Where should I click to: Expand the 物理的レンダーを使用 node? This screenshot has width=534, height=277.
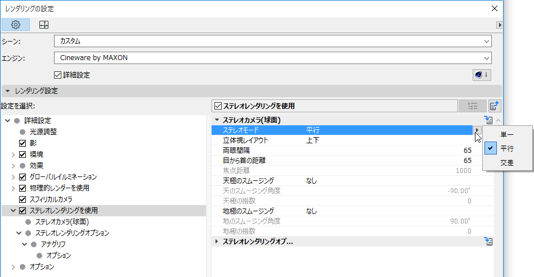(14, 188)
